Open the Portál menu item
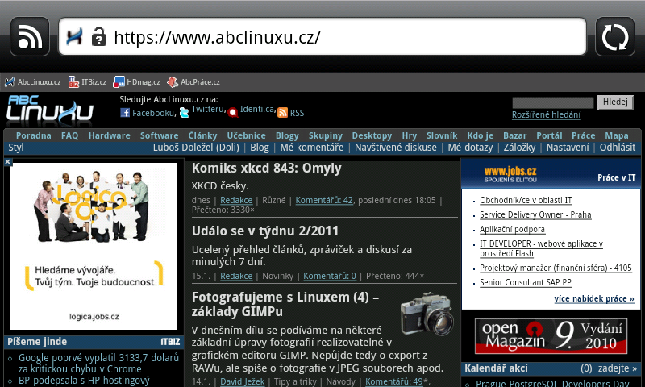This screenshot has width=645, height=387. [x=549, y=135]
